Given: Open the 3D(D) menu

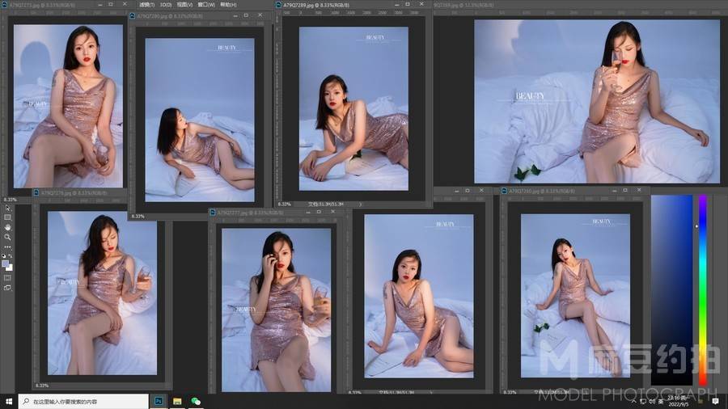Looking at the screenshot, I should click(x=166, y=5).
